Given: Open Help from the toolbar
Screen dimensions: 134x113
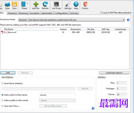Looking at the screenshot, I should pyautogui.click(x=76, y=6).
